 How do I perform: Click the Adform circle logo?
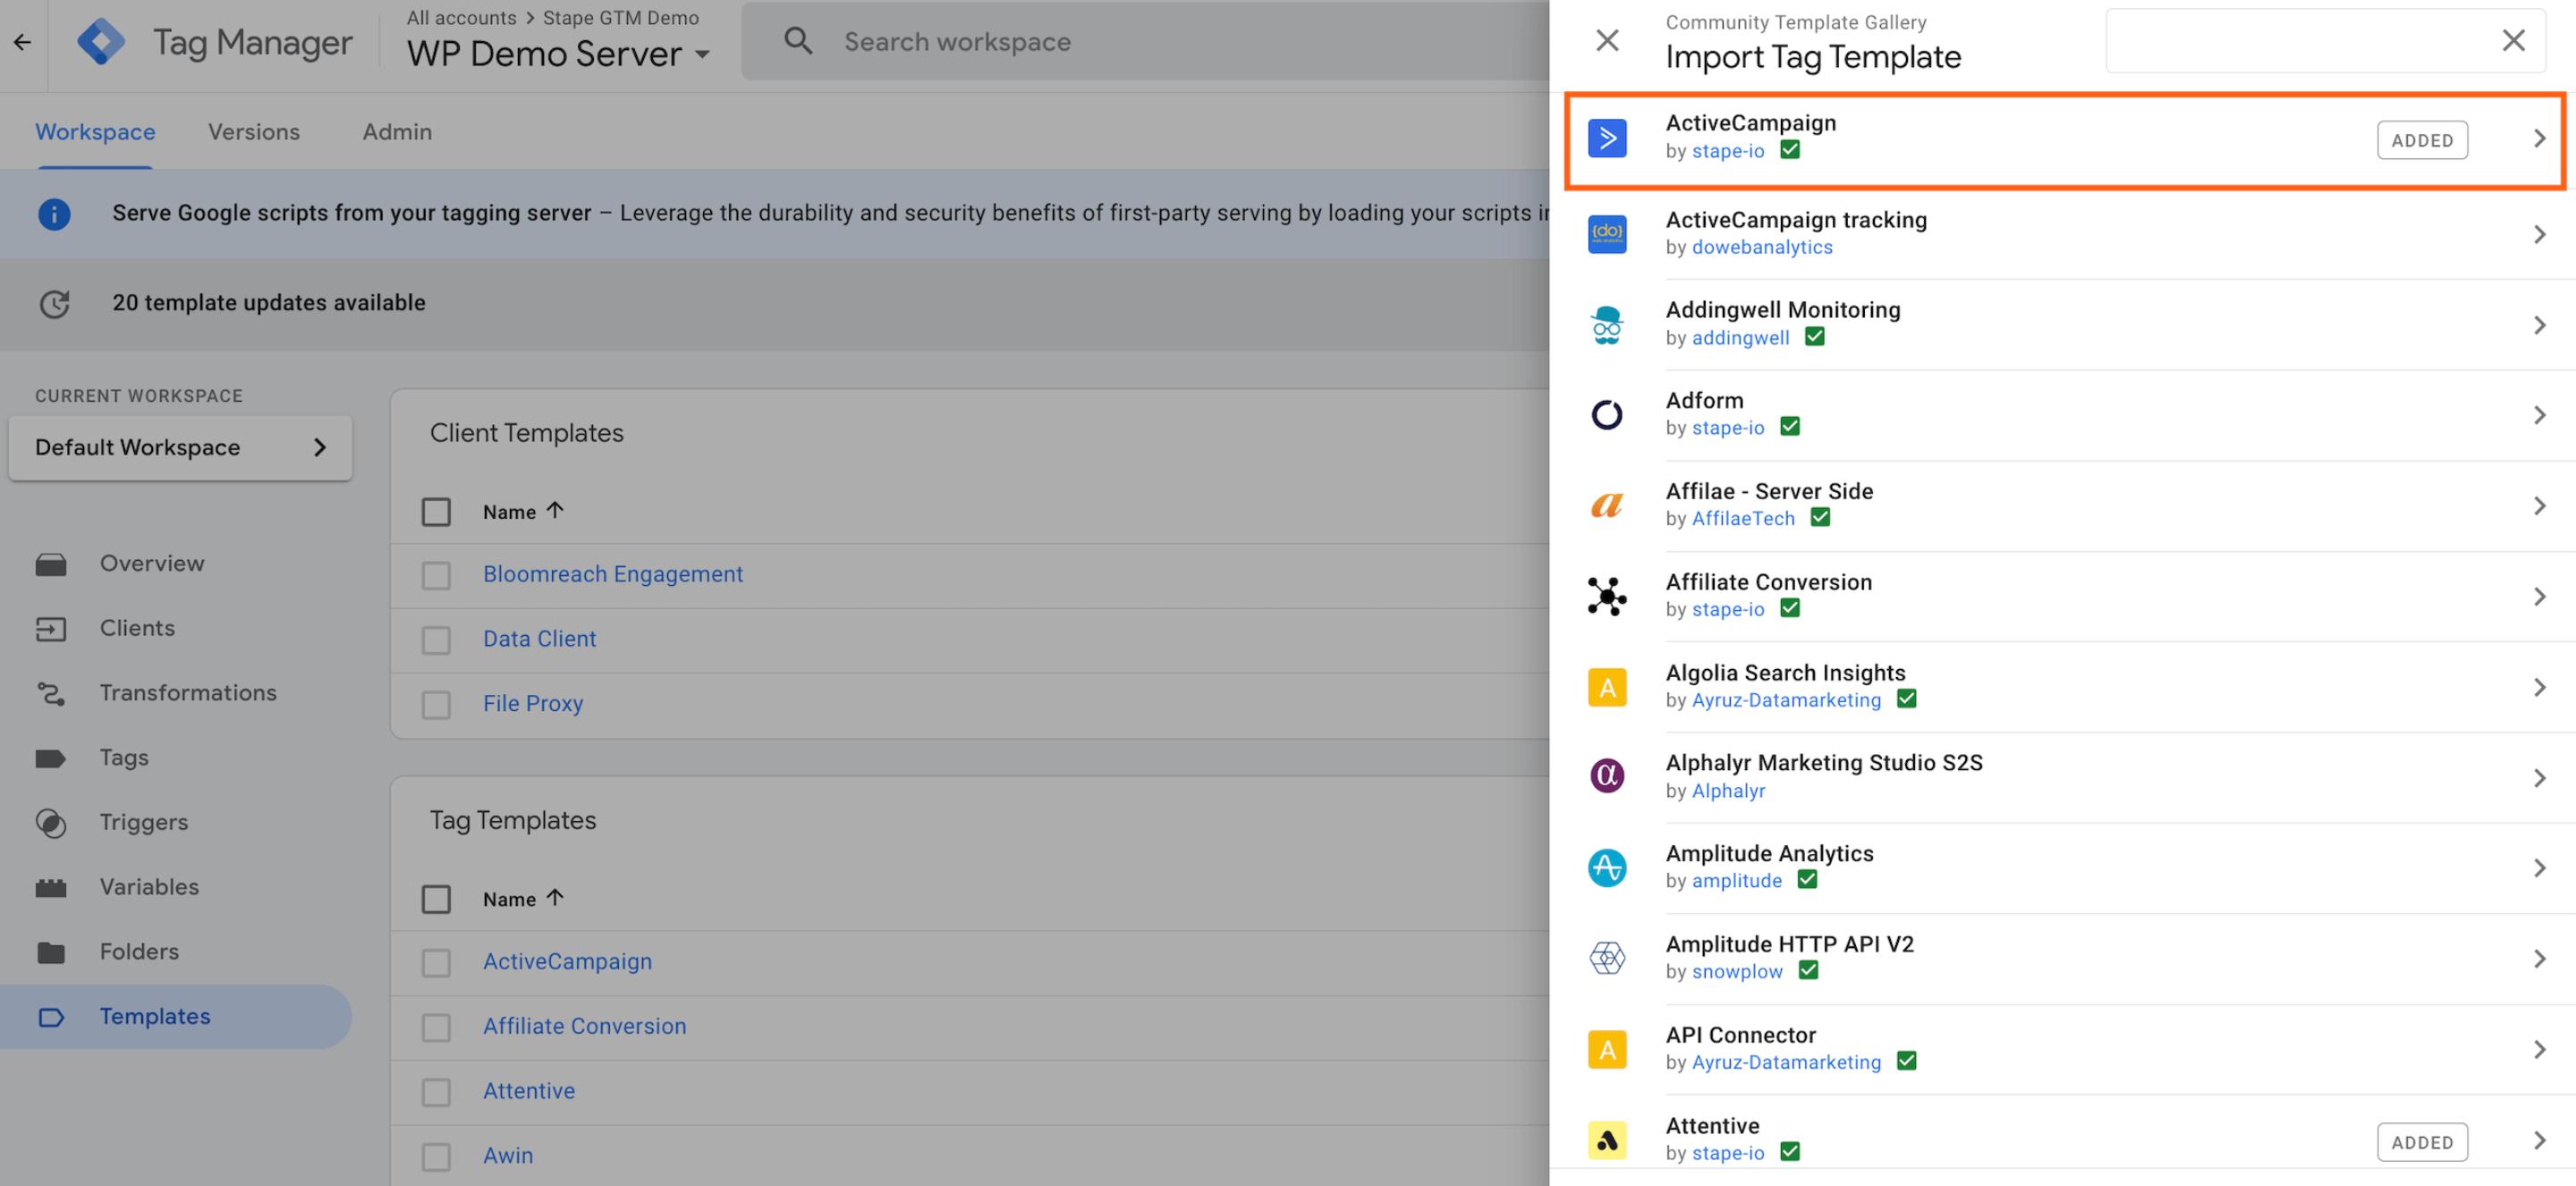(x=1607, y=415)
